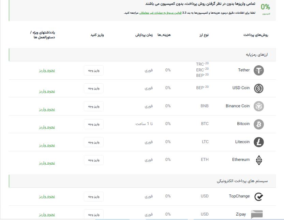Click the USD Coin logo icon

click(259, 88)
